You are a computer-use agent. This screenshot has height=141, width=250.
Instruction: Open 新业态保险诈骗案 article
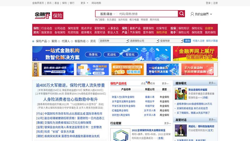[198, 90]
